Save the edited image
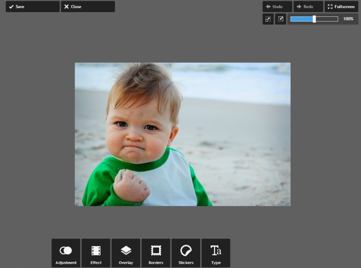 (x=33, y=7)
